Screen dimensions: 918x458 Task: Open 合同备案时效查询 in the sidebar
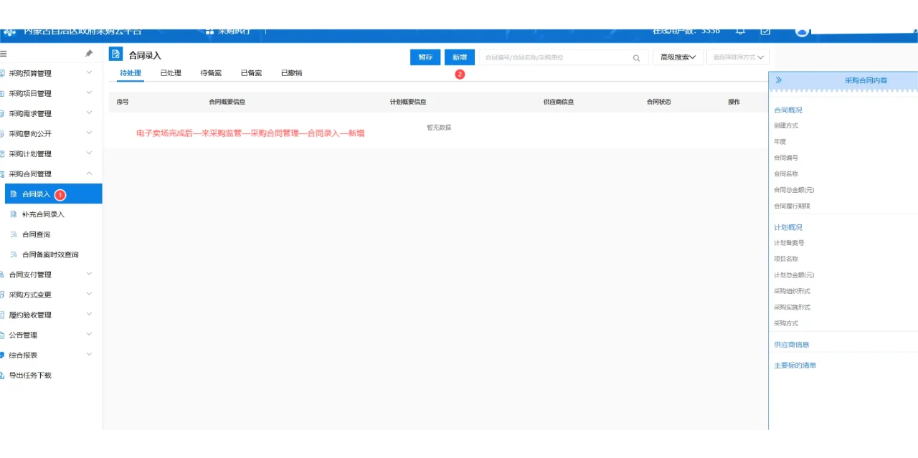51,254
